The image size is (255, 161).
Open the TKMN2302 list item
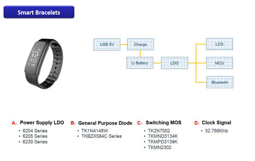pos(159,147)
